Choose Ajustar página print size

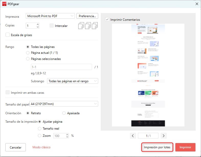tap(39, 122)
